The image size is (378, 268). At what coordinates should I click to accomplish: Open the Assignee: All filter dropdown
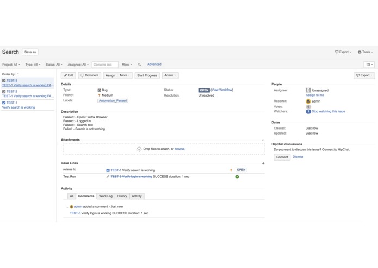click(78, 65)
